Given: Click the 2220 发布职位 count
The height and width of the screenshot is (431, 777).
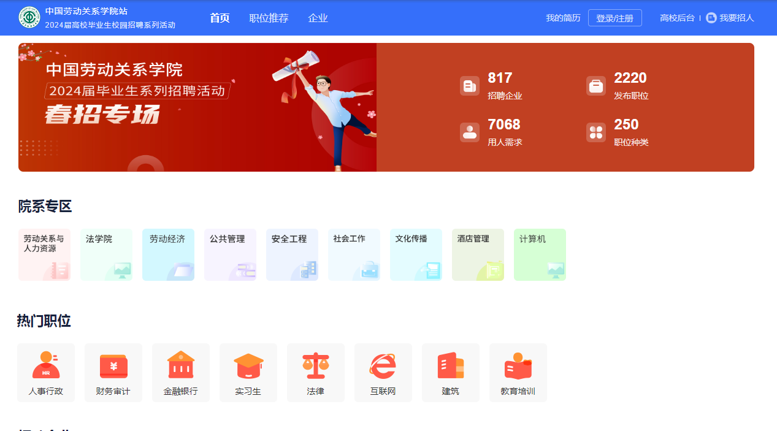Looking at the screenshot, I should (630, 78).
